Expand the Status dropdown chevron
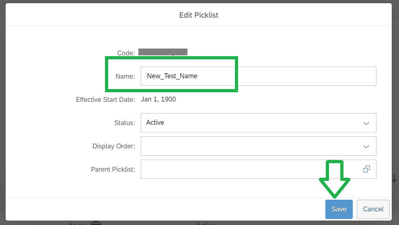 click(366, 123)
